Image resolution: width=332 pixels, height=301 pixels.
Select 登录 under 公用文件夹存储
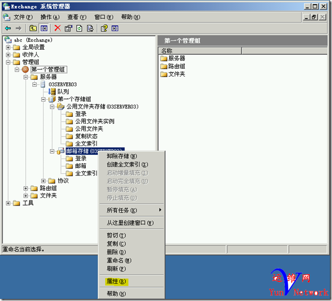(x=81, y=114)
